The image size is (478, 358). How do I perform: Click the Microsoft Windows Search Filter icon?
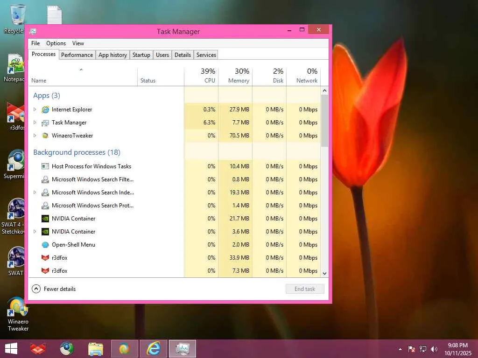pyautogui.click(x=45, y=179)
